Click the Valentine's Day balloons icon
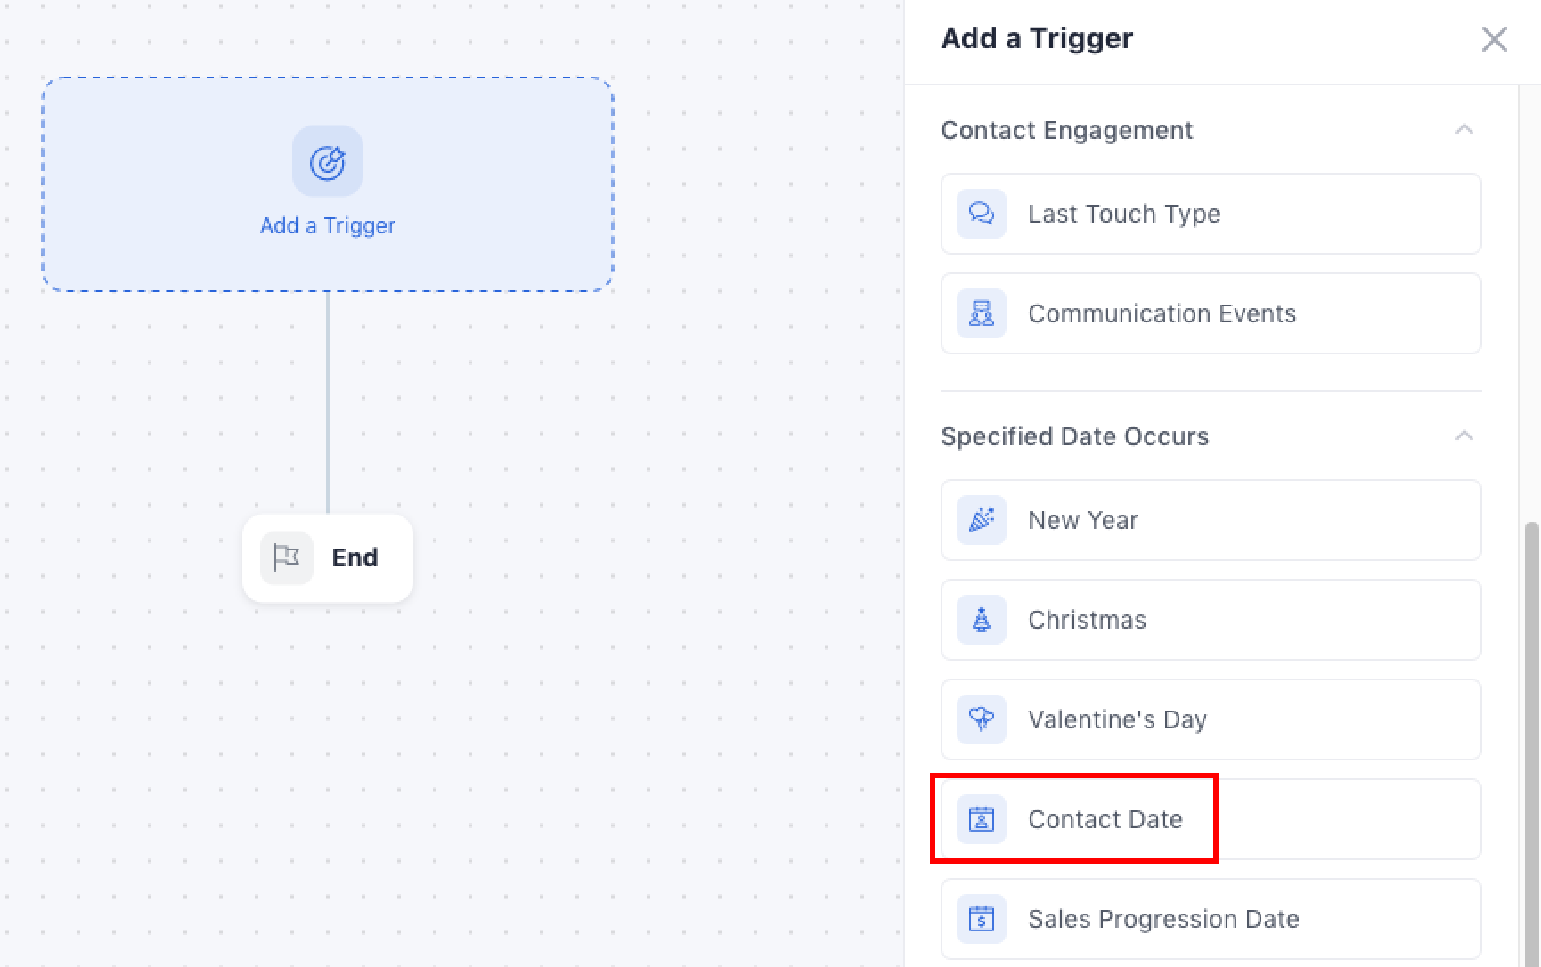Viewport: 1541px width, 967px height. (x=982, y=719)
